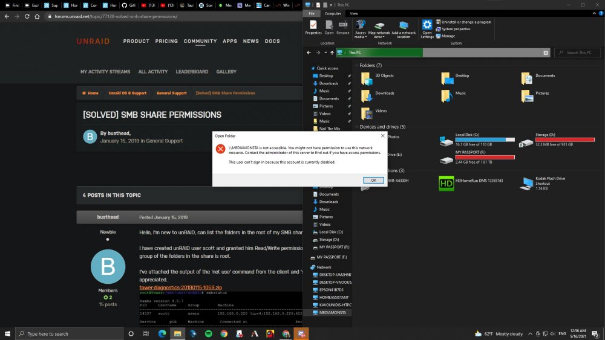The image size is (605, 340).
Task: Open Explorer recent locations dropdown arrow
Action: pyautogui.click(x=325, y=53)
